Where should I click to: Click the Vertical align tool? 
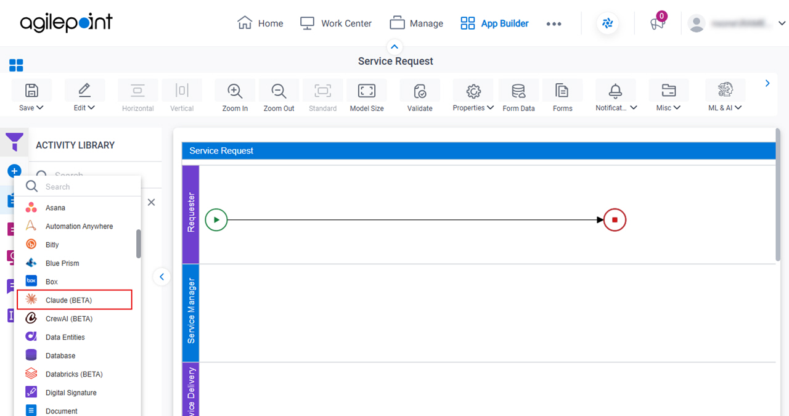point(182,91)
